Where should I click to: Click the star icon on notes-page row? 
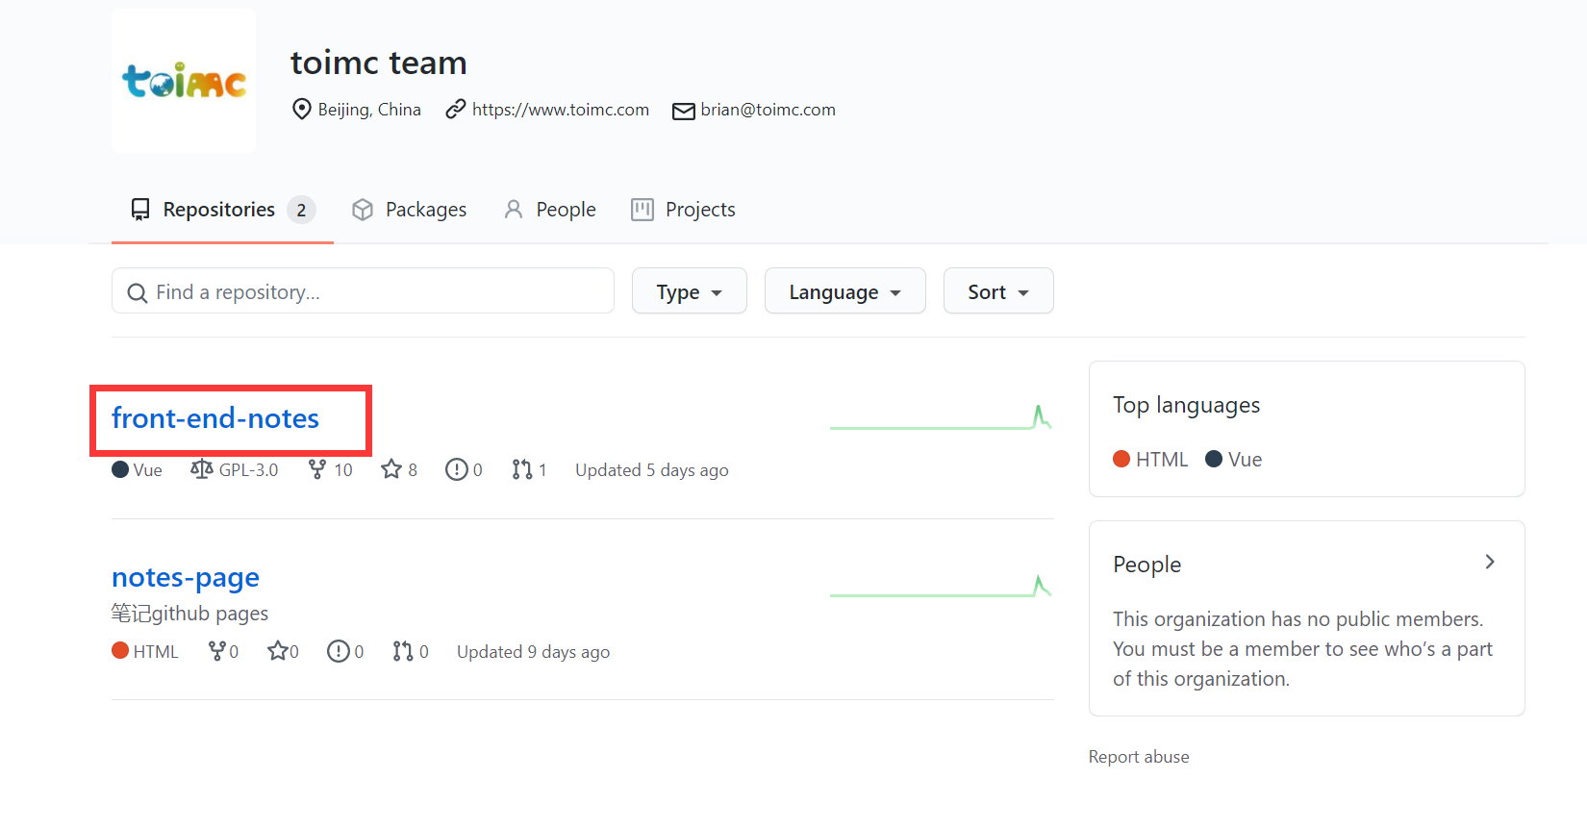click(278, 651)
